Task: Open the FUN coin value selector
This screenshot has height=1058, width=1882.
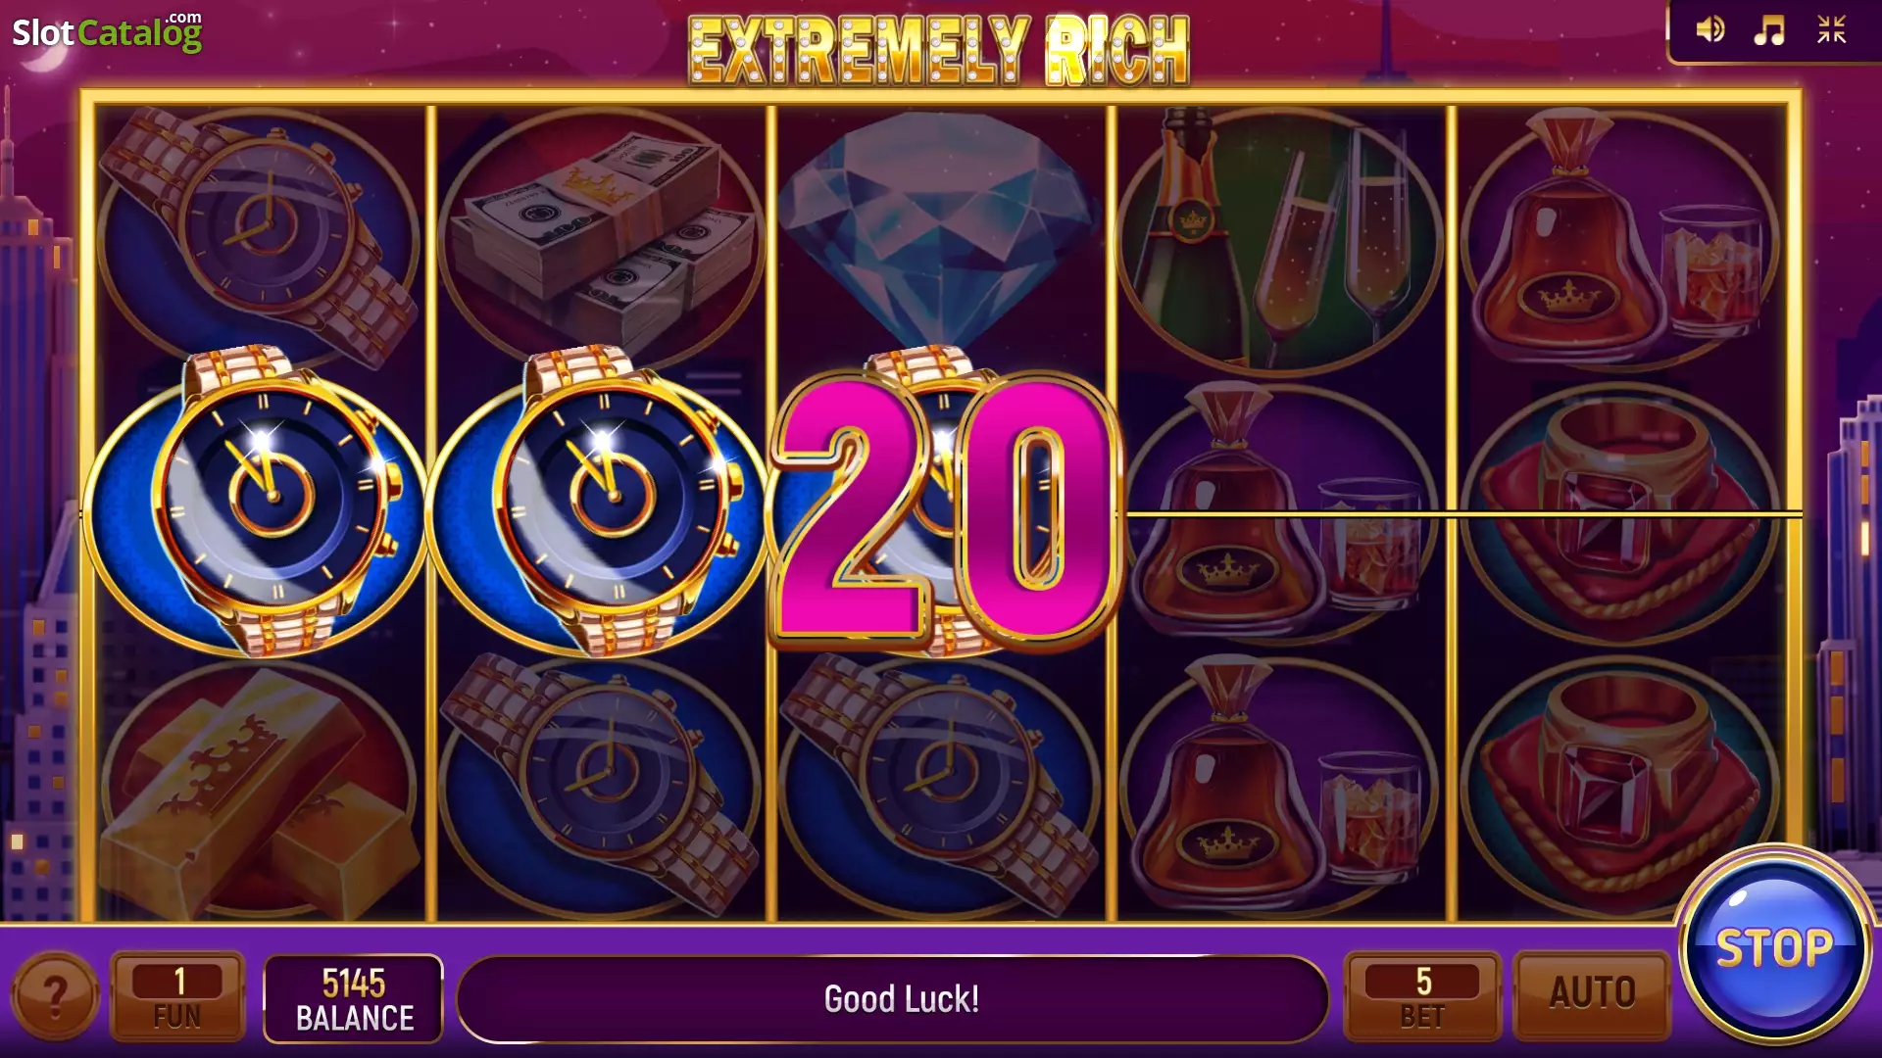Action: point(177,996)
